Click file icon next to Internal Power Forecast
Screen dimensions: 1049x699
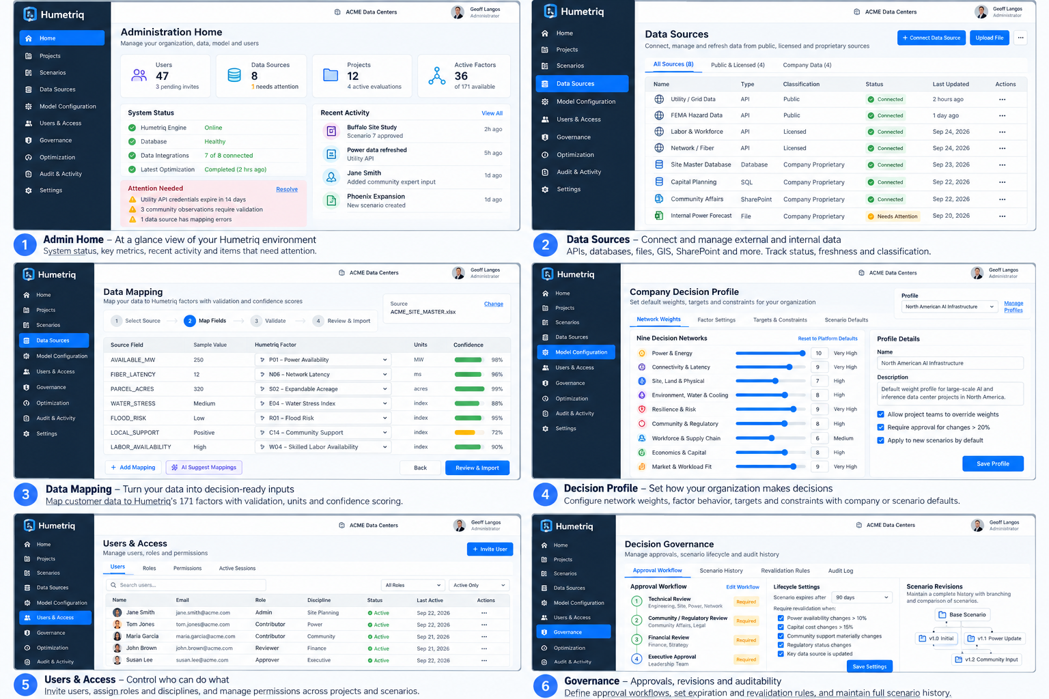point(659,216)
